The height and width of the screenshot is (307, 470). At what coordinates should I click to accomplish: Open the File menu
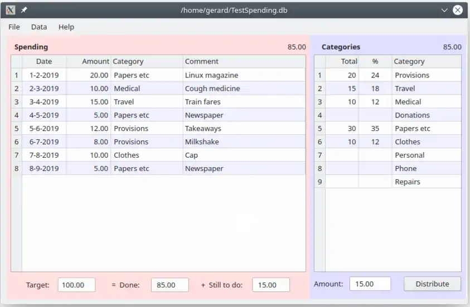click(14, 27)
